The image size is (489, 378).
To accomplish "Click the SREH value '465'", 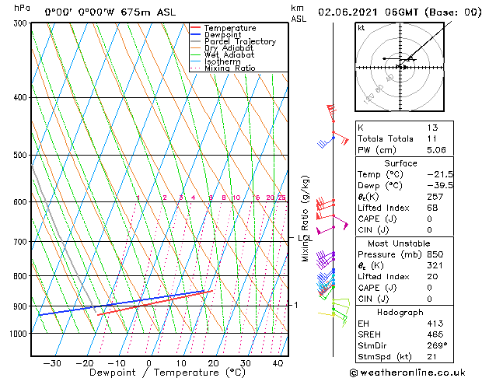I will coord(435,334).
